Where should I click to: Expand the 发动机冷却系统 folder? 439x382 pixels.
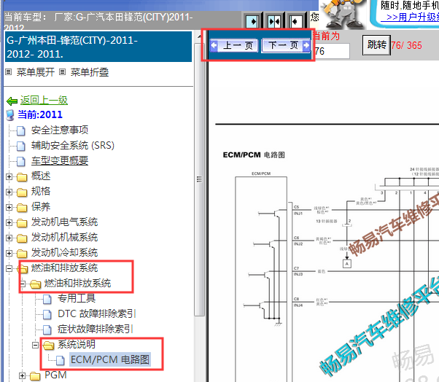[x=9, y=253]
